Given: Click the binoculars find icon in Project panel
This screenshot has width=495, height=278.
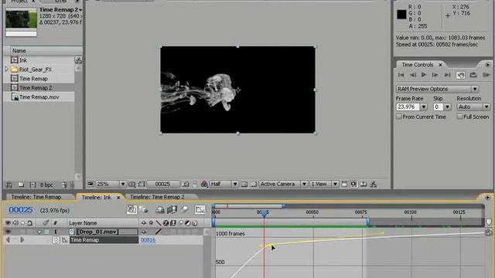Looking at the screenshot, I should click(9, 185).
